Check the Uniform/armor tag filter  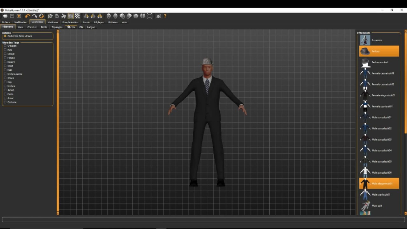pyautogui.click(x=5, y=74)
